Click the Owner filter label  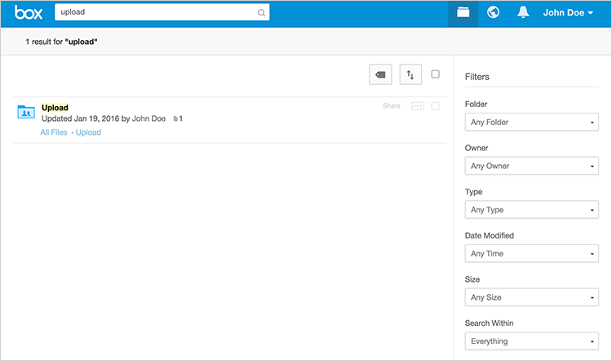(477, 148)
